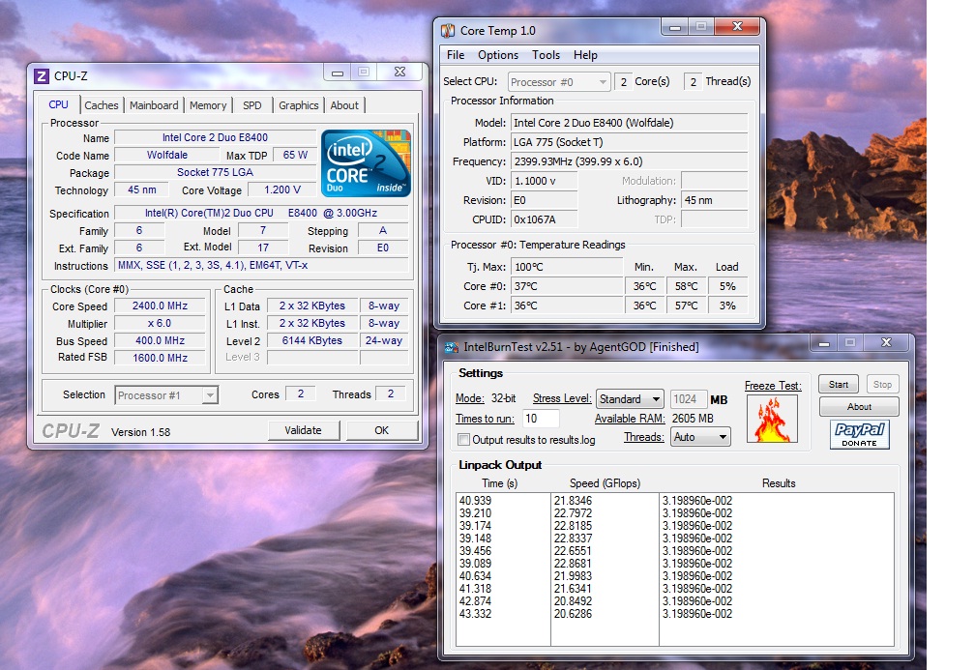Close the IntelBurnTest window
Image resolution: width=975 pixels, height=670 pixels.
click(887, 342)
